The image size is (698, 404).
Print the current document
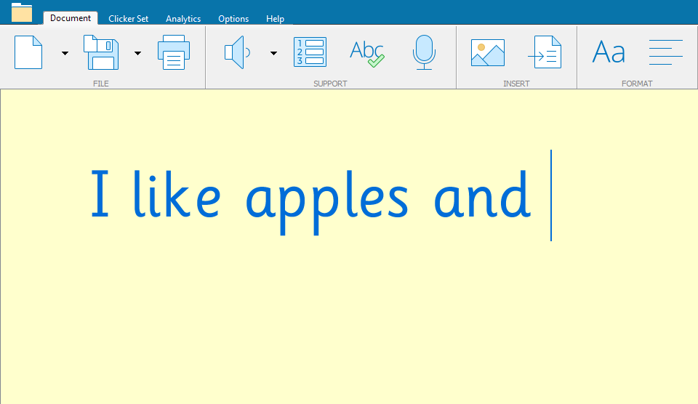point(174,52)
